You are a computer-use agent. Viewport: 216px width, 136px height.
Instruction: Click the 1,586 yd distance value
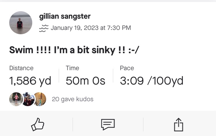[30, 81]
